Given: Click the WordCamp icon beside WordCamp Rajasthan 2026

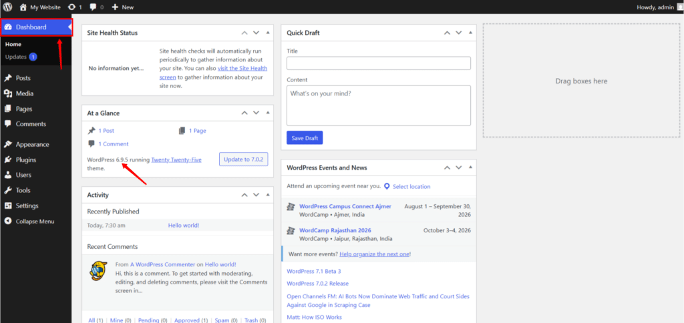Looking at the screenshot, I should 291,230.
